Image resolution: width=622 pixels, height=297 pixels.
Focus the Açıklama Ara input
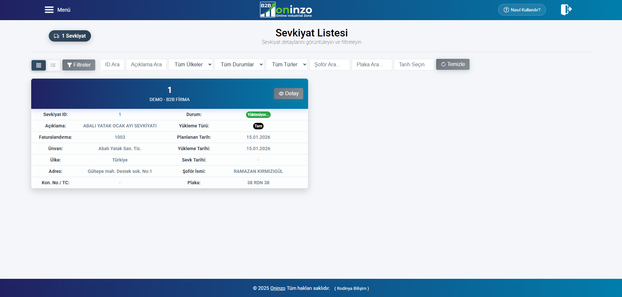tap(146, 65)
